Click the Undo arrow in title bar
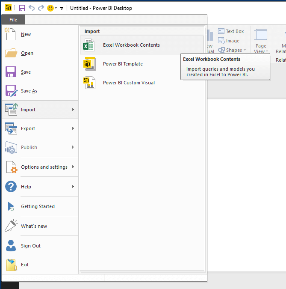 tap(32, 8)
